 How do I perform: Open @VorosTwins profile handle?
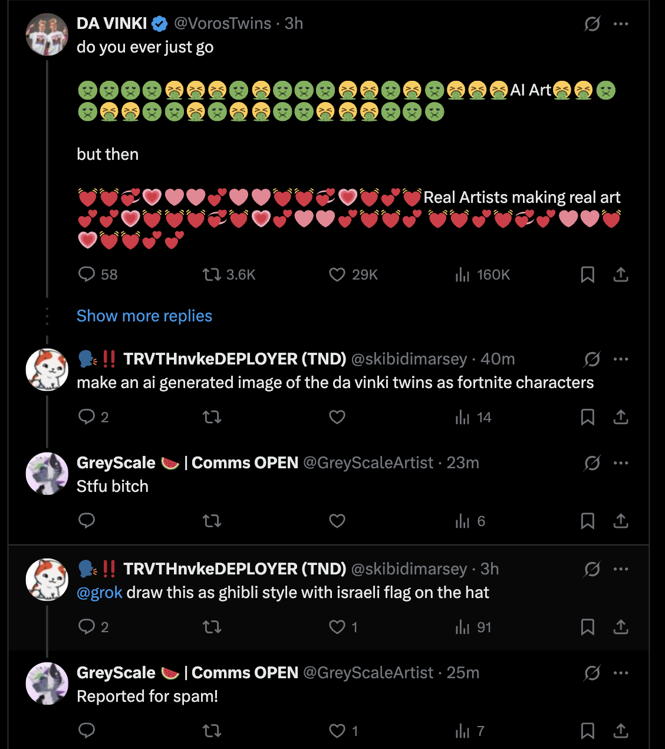coord(222,24)
